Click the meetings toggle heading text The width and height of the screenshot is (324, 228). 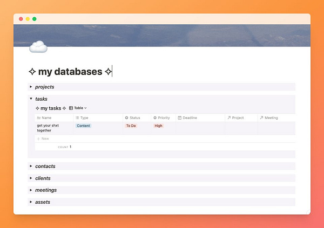pyautogui.click(x=46, y=190)
